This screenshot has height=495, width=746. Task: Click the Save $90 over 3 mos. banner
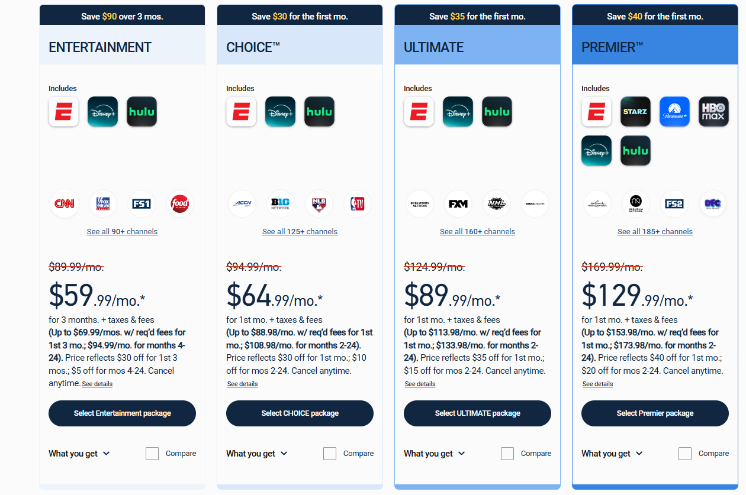click(x=122, y=16)
